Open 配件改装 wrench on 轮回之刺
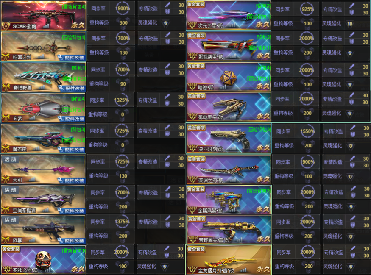The width and height of the screenshot is (371, 275). (72, 58)
